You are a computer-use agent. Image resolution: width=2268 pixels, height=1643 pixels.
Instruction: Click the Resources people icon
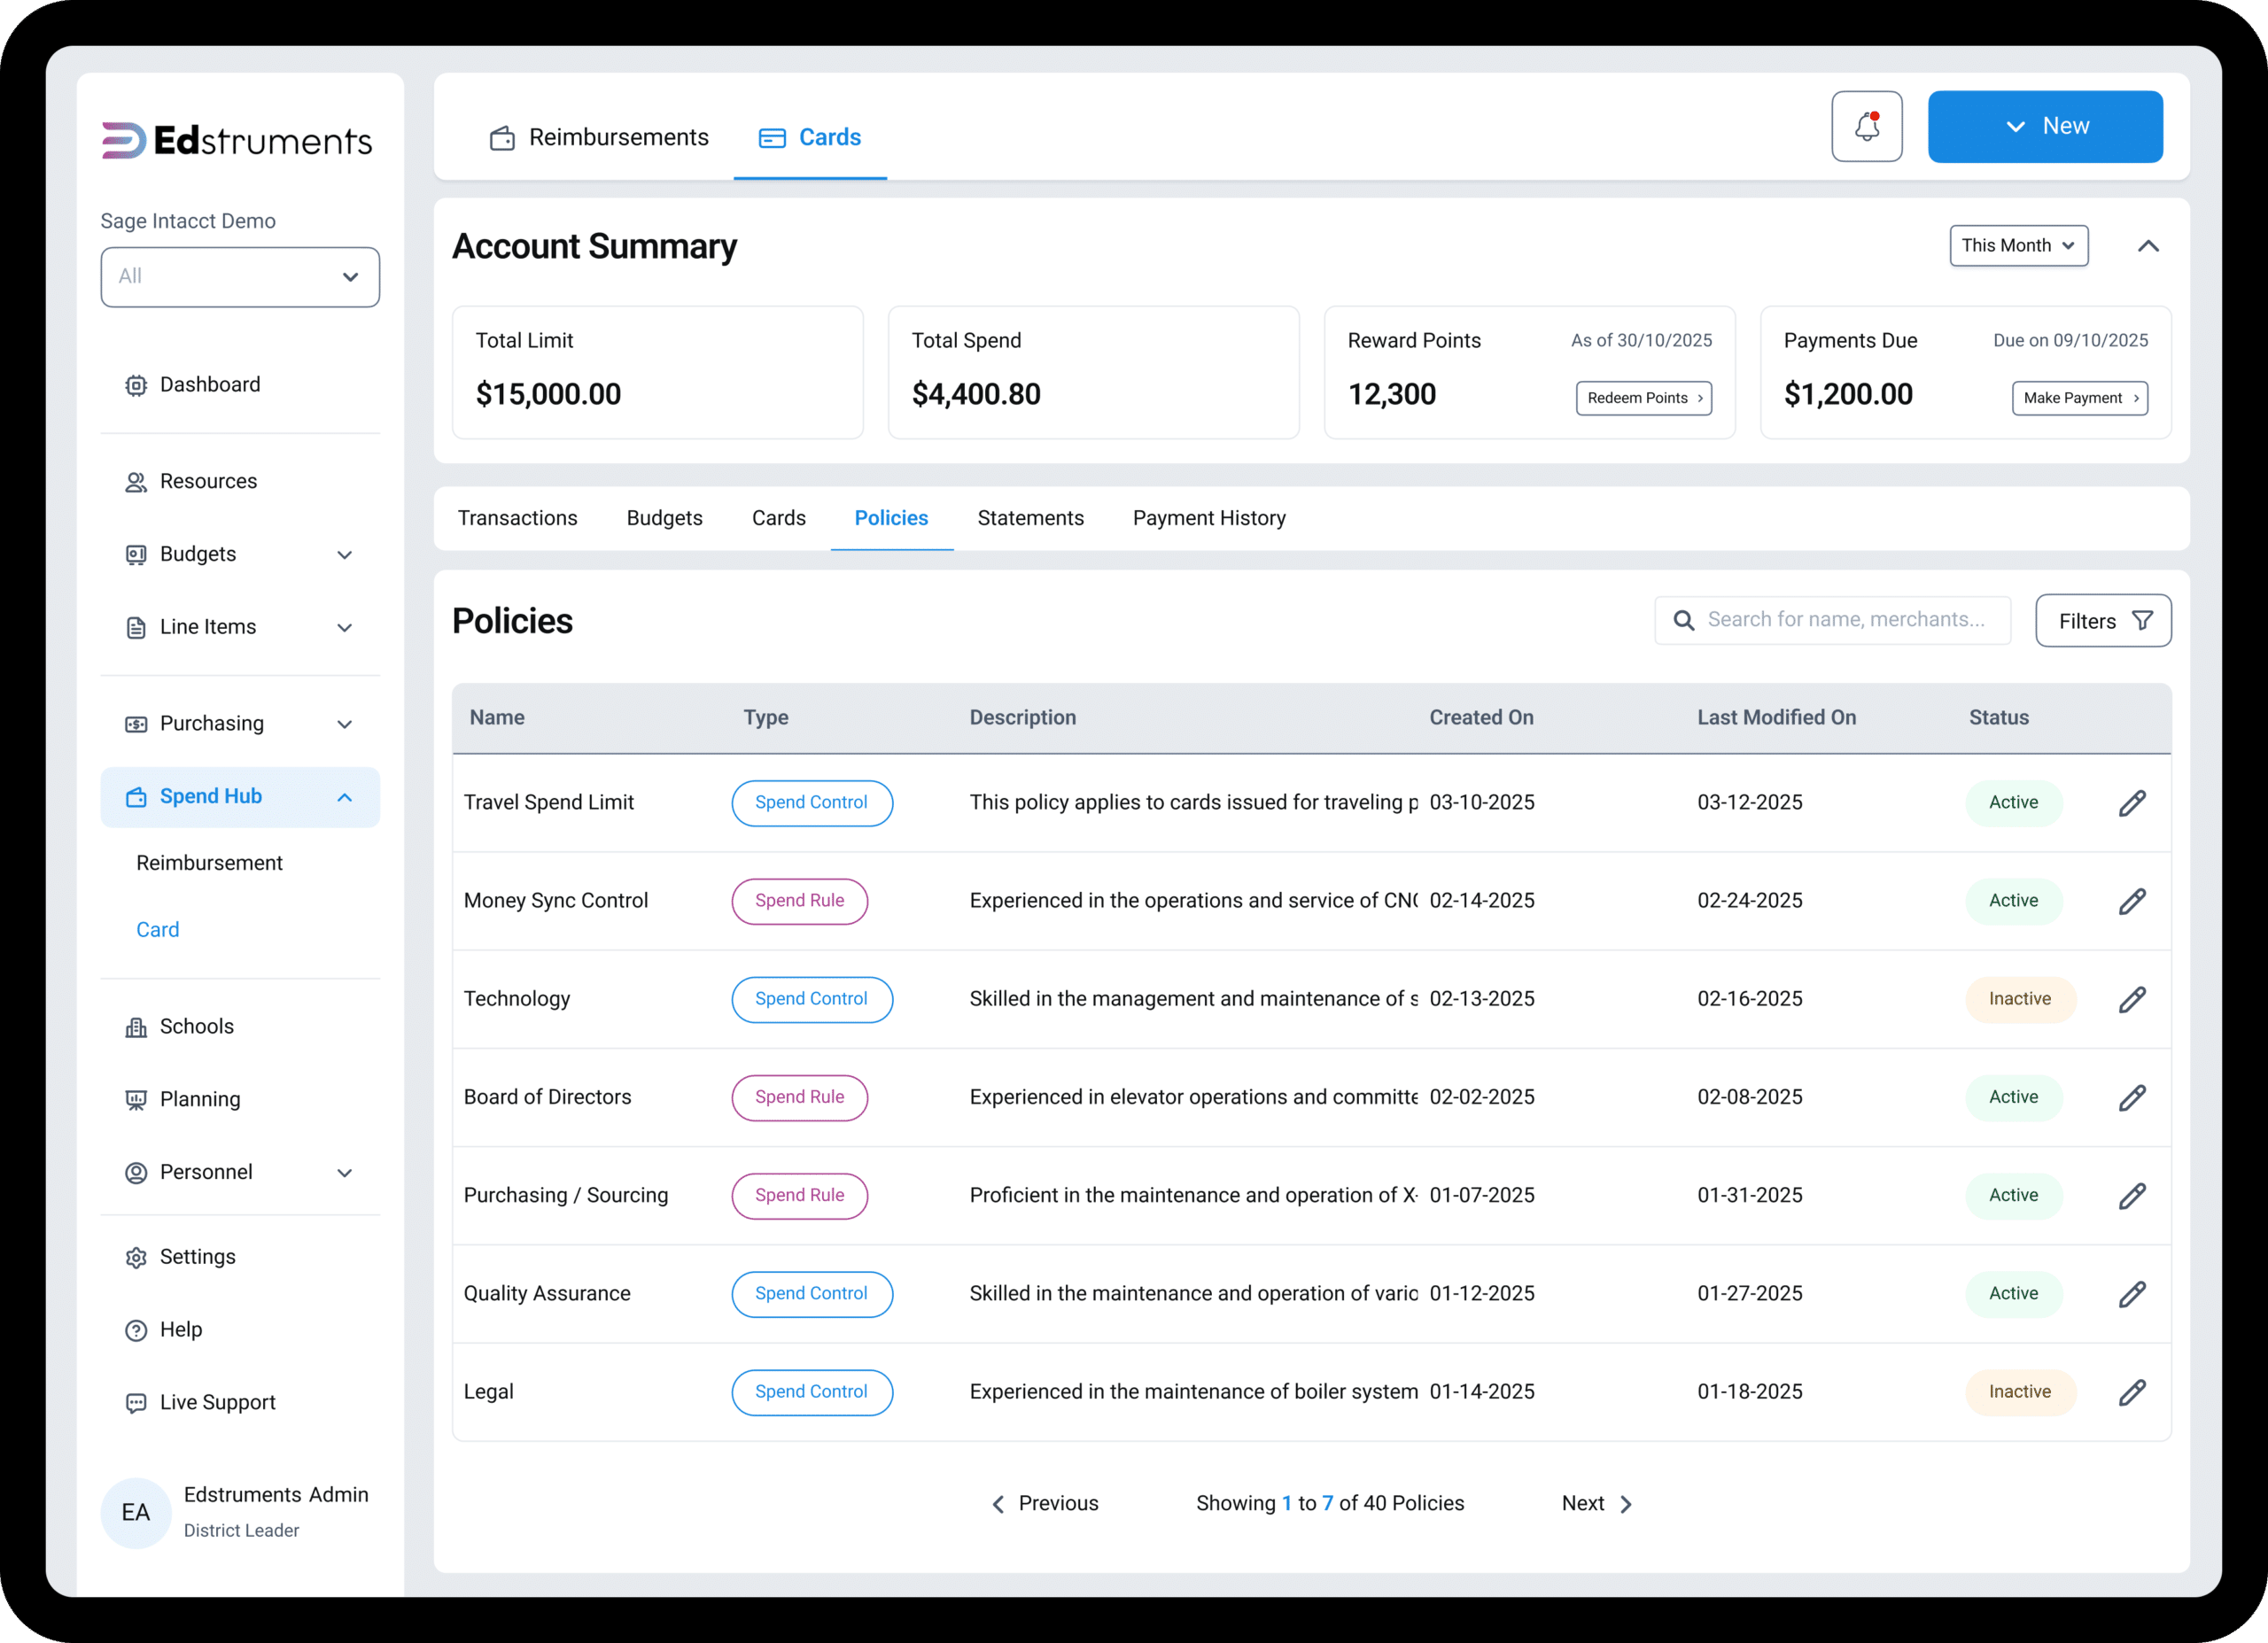[136, 482]
